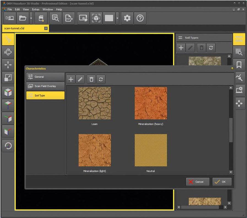This screenshot has height=218, width=247.
Task: Select the top view orientation icon
Action: tap(8, 105)
